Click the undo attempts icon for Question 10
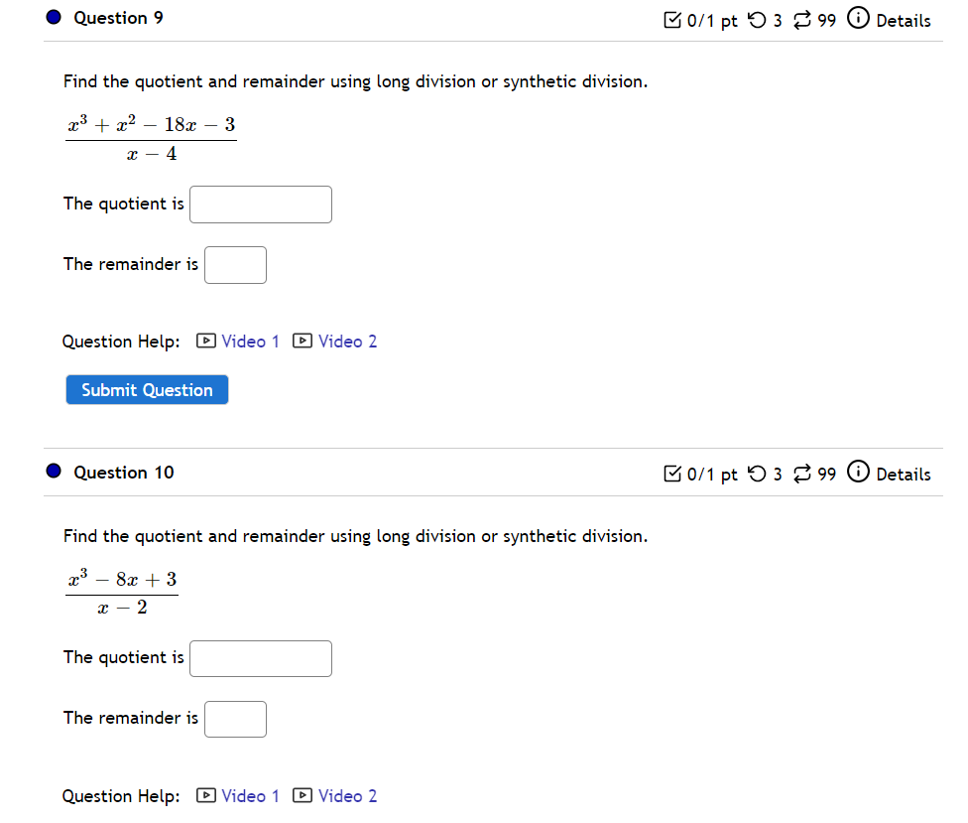The image size is (968, 823). 755,474
